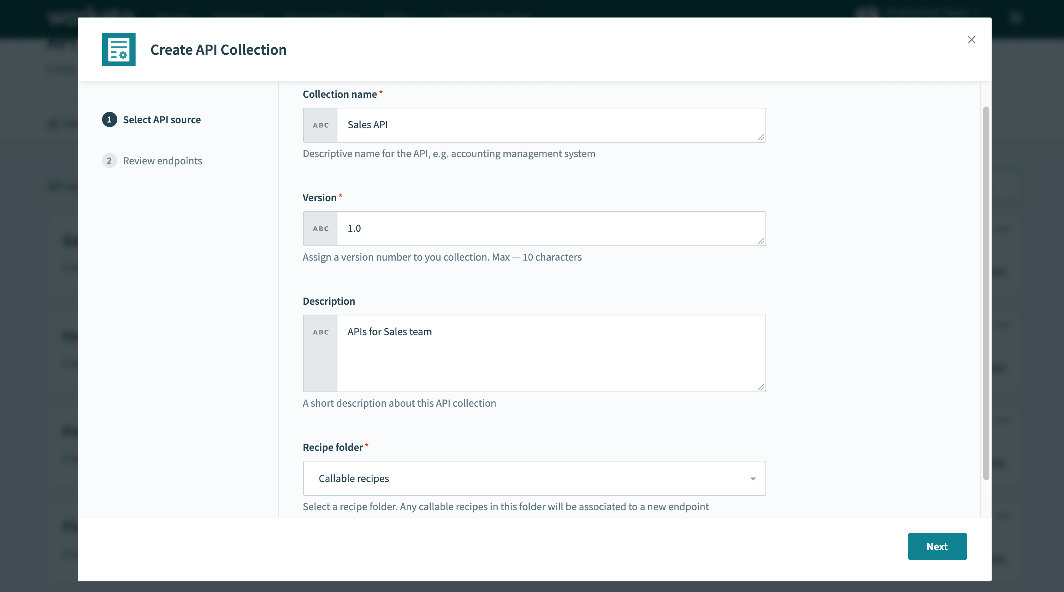The image size is (1064, 592).
Task: Click the ABC icon beside Description field
Action: [x=320, y=332]
